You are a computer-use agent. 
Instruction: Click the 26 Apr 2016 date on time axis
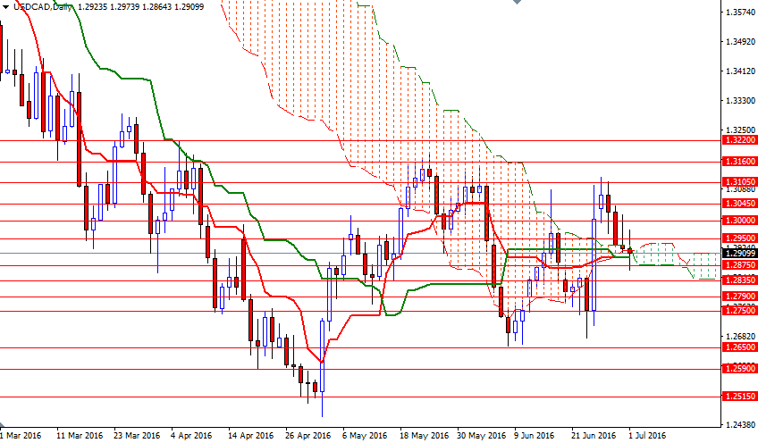point(307,436)
